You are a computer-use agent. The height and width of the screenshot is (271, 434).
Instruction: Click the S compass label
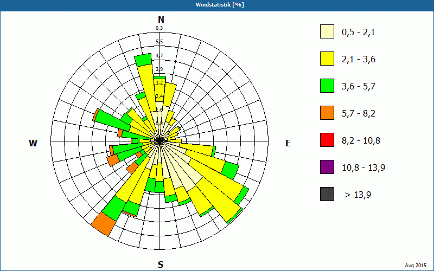[x=161, y=264]
